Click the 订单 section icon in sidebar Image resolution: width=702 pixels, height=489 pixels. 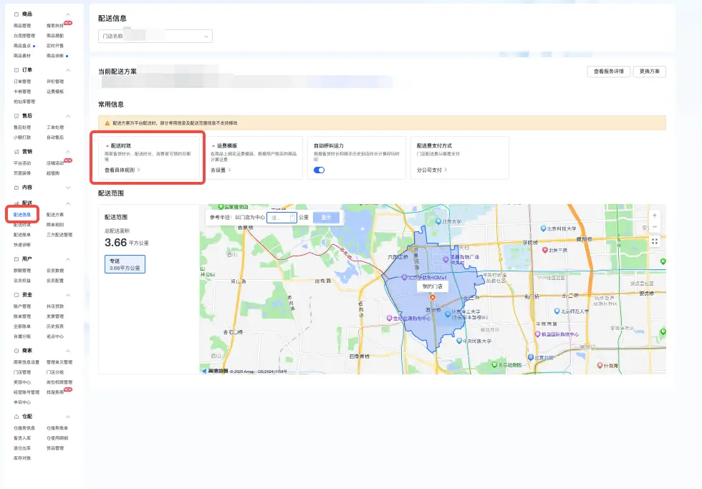[16, 70]
